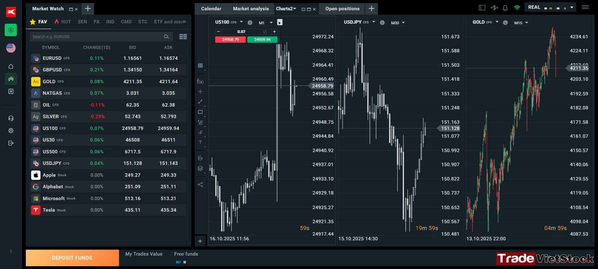Open GOLD symbol dropdown
Viewport: 598px width, 269px height.
(x=497, y=22)
